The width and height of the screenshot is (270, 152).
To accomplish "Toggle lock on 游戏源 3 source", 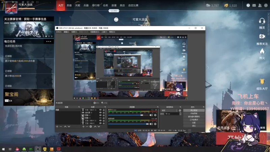I will click(104, 112).
